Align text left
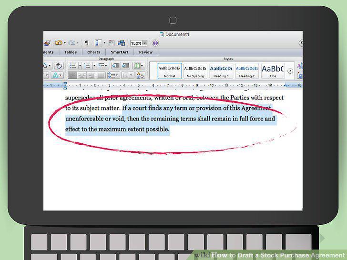 [x=72, y=75]
